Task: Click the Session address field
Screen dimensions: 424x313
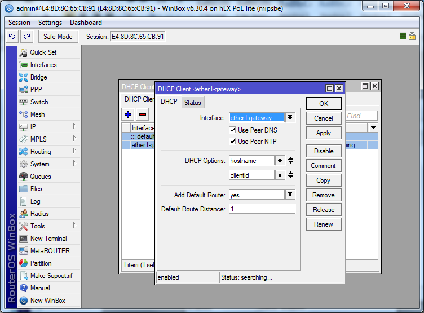Action: (138, 37)
